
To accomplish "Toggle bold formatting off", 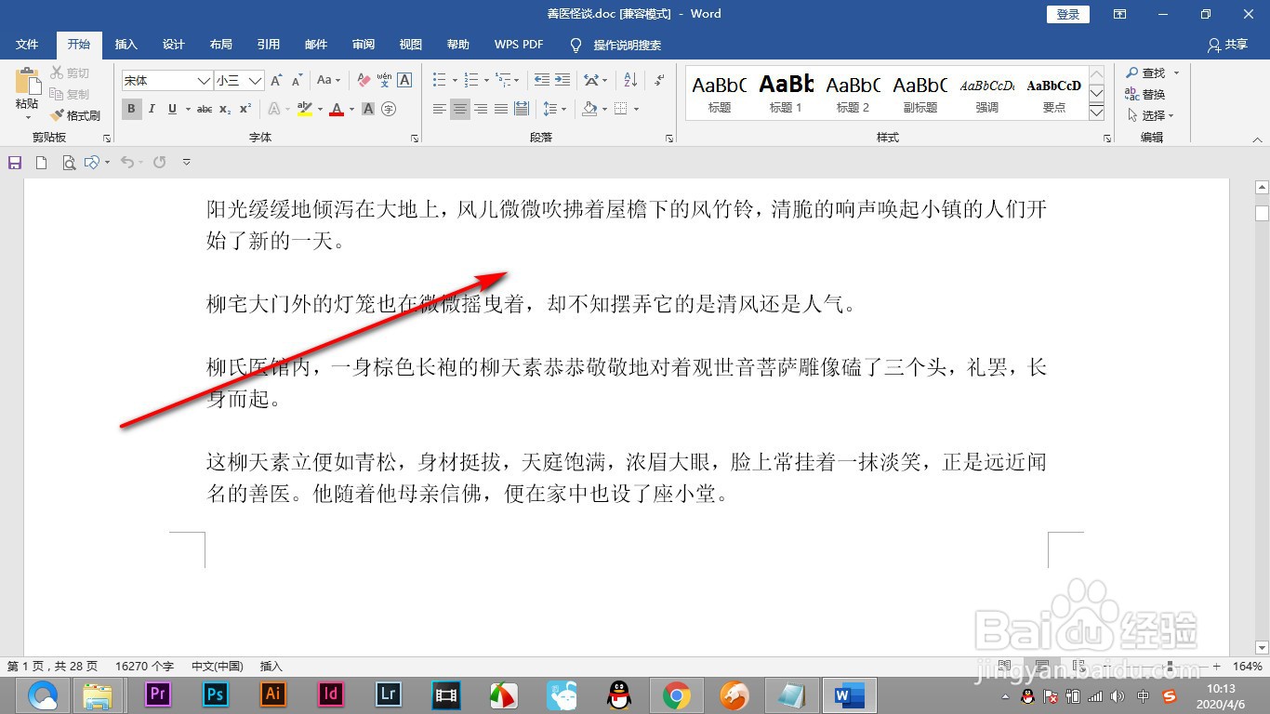I will tap(132, 109).
